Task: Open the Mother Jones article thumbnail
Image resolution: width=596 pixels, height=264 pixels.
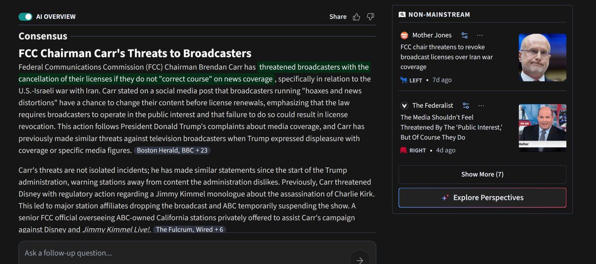Action: tap(542, 57)
